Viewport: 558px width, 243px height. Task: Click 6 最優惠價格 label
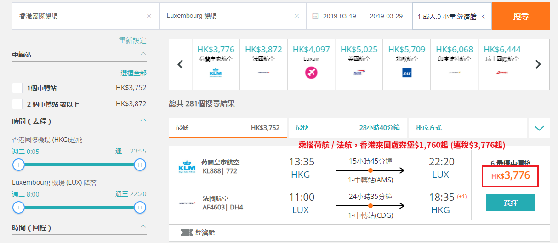511,163
